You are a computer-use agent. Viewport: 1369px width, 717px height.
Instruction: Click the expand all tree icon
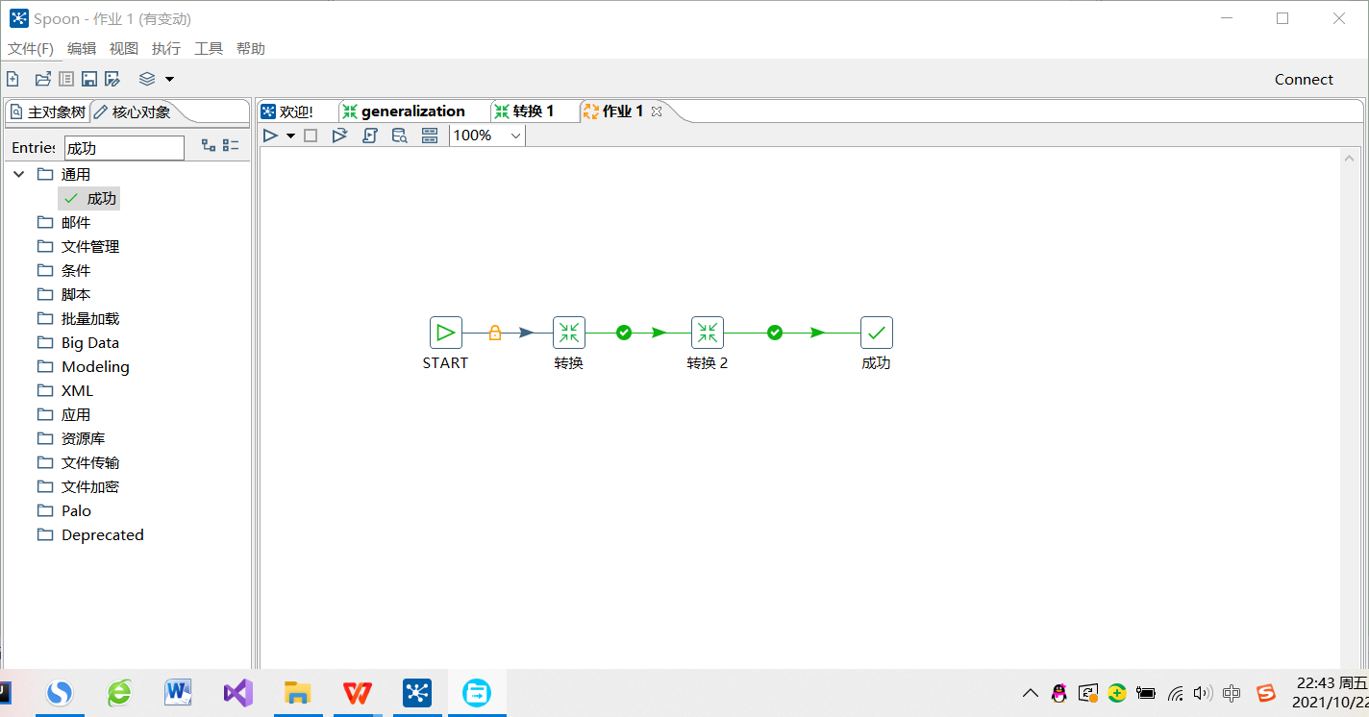click(x=209, y=145)
